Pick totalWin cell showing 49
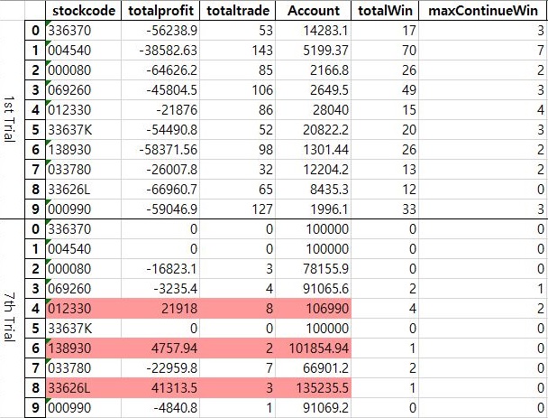The image size is (548, 418). tap(385, 90)
